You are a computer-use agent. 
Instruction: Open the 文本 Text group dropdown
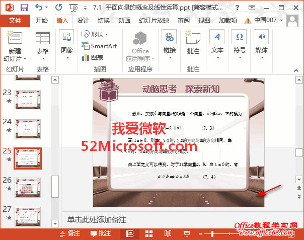coord(217,45)
